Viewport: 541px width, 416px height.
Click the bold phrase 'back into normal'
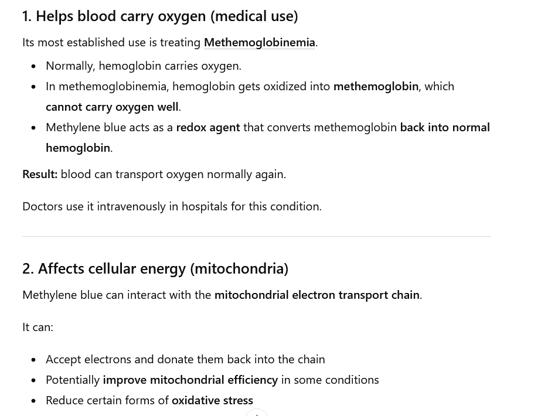pos(444,127)
